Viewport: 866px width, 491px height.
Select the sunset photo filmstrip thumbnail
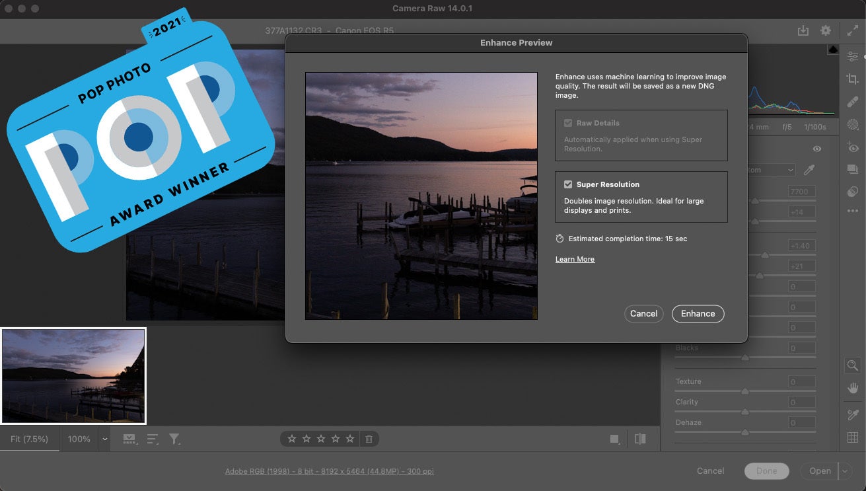[x=73, y=375]
